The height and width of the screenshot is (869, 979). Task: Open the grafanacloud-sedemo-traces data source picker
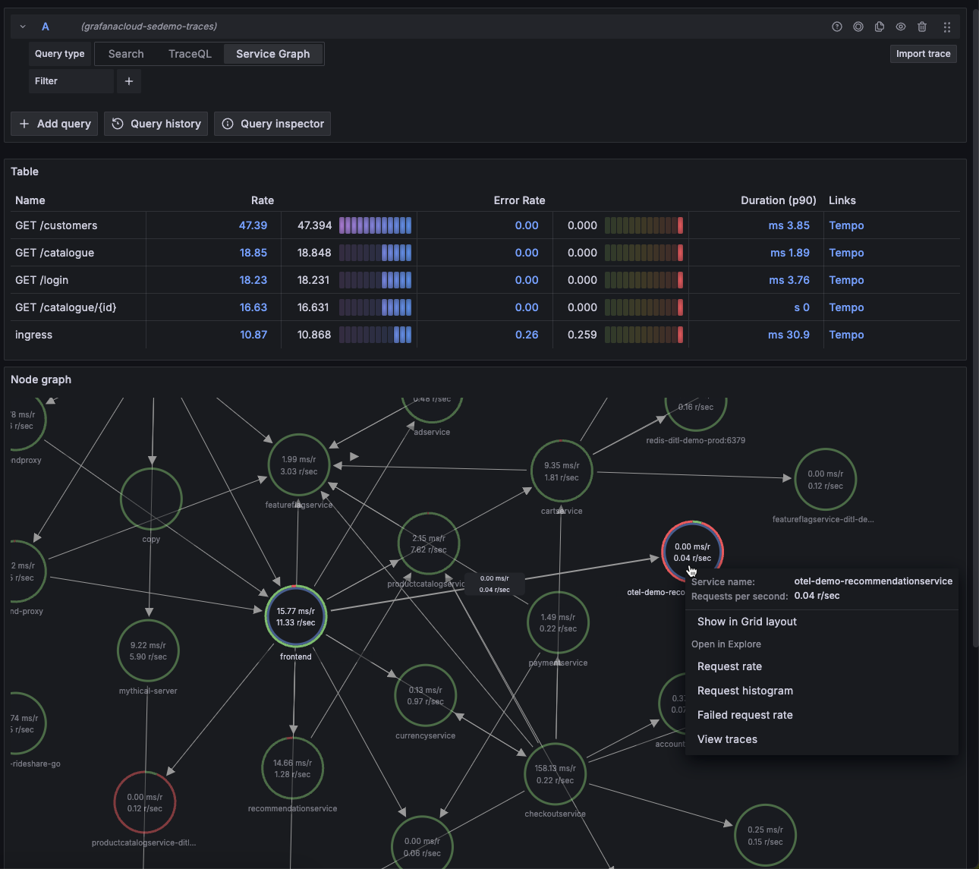[x=149, y=26]
